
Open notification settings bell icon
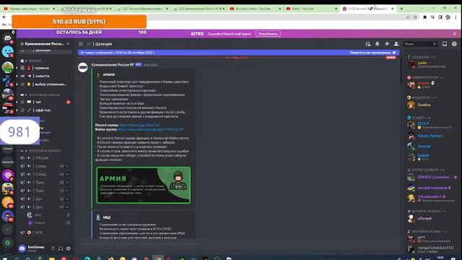point(377,44)
